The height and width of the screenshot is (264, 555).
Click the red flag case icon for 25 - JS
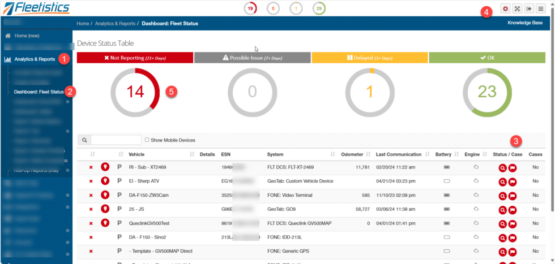click(x=512, y=210)
